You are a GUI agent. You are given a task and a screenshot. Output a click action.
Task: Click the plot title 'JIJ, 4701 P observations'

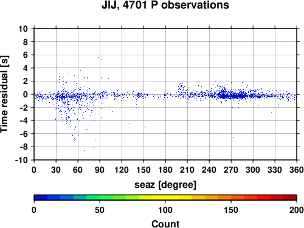tap(165, 5)
